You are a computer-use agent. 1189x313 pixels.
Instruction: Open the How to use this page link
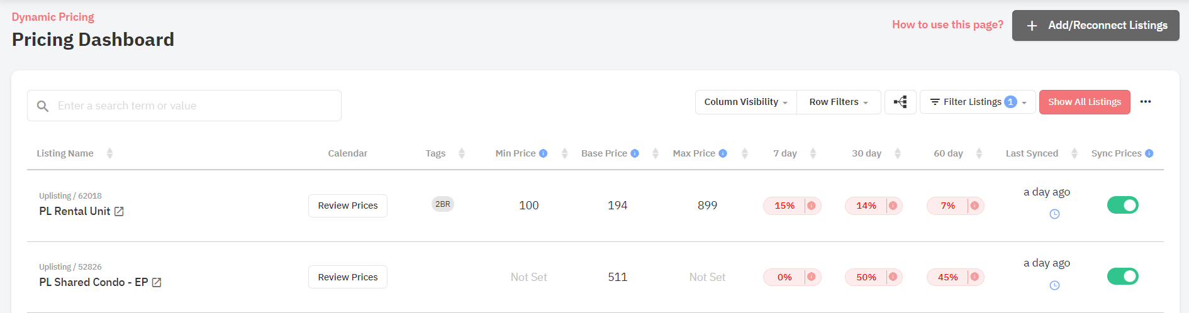[x=947, y=25]
